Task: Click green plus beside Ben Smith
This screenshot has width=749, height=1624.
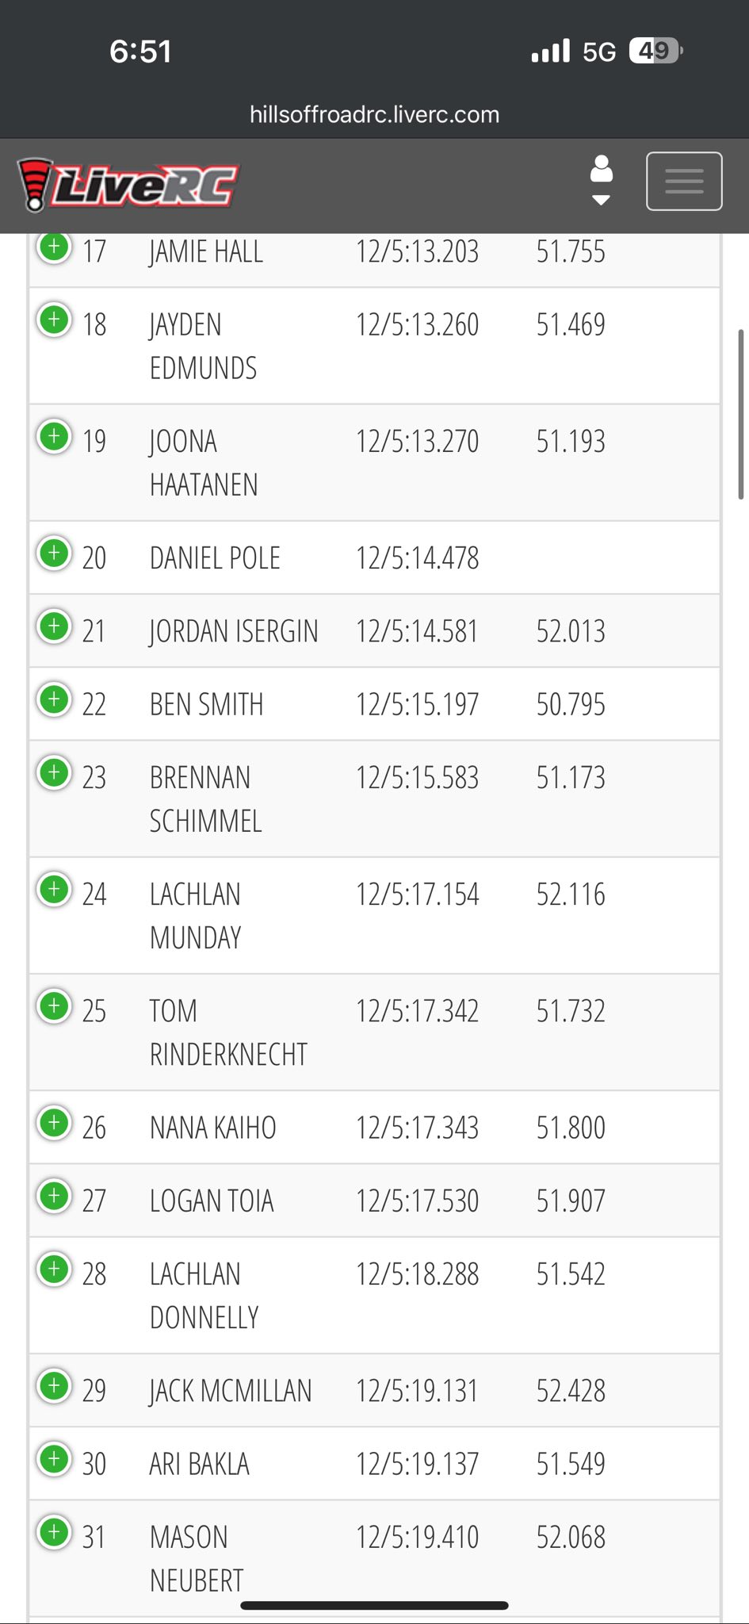Action: tap(54, 700)
